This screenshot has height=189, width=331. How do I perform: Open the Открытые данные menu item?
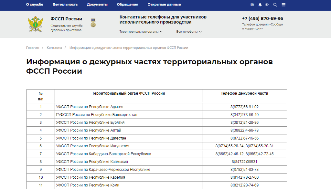coord(164,5)
